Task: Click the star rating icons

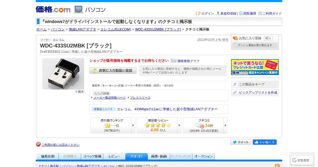Action: click(x=158, y=125)
